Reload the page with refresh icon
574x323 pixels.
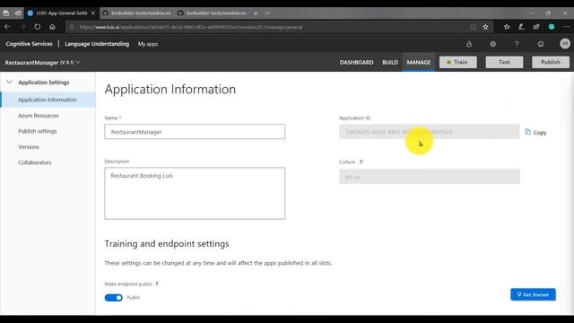click(x=38, y=27)
